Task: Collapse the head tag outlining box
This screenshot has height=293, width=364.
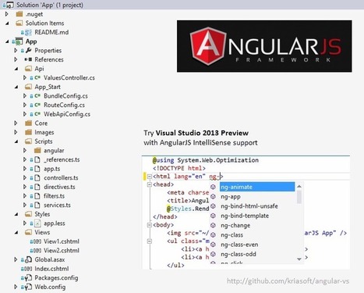Action: point(150,184)
